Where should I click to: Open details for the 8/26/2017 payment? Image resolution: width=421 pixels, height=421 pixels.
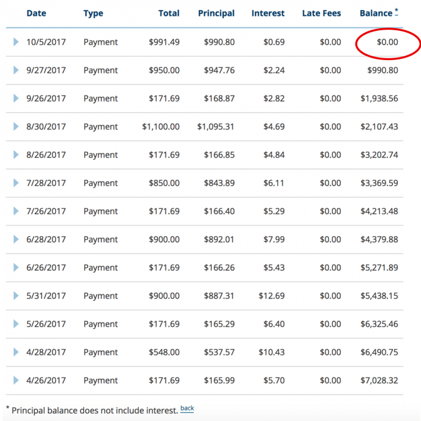[x=16, y=155]
